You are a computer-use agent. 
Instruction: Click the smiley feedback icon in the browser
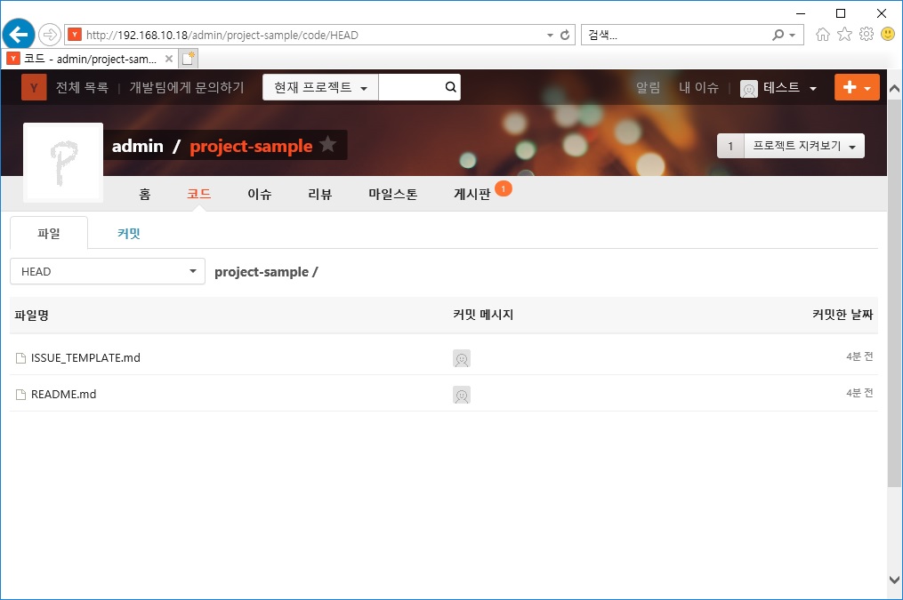(x=886, y=34)
